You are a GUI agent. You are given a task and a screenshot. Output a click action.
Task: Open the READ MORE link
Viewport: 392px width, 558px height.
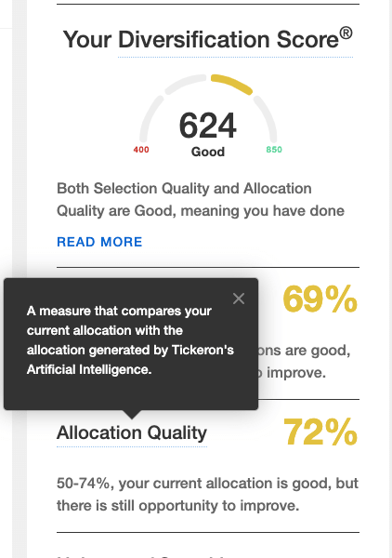99,242
